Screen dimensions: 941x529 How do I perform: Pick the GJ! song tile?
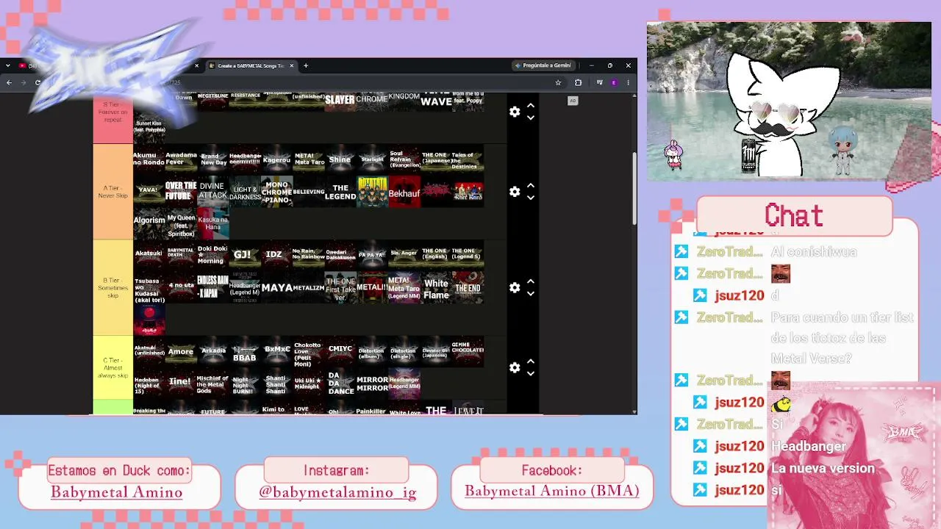coord(245,255)
